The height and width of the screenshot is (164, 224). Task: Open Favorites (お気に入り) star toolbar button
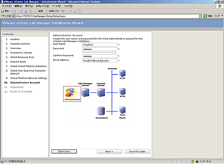[x=55, y=11]
